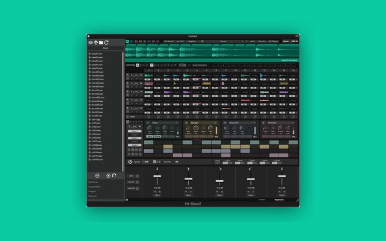
Task: Open the HPF popout icon
Action: [137, 176]
